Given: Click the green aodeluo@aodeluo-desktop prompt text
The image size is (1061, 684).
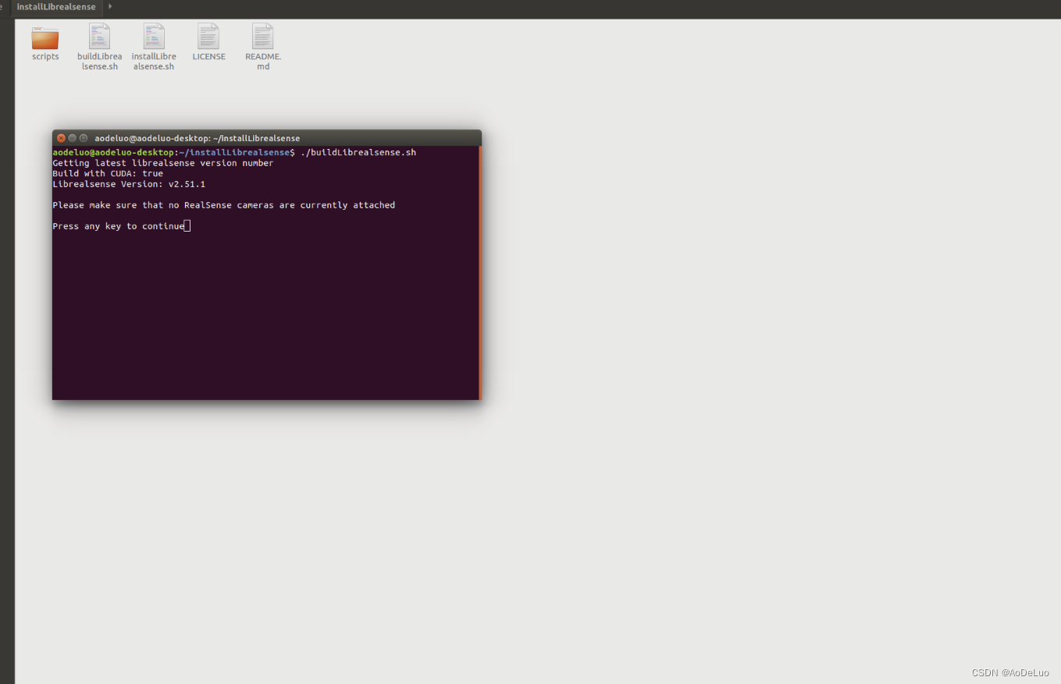Looking at the screenshot, I should point(113,152).
